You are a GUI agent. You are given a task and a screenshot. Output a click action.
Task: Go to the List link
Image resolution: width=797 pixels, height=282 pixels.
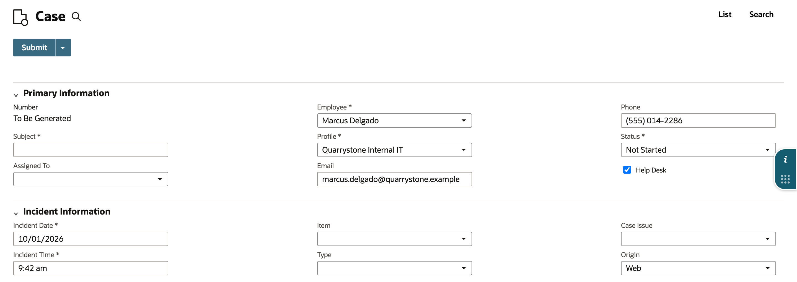[724, 15]
